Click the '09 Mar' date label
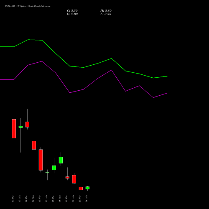209x209 pixels. coord(13,199)
